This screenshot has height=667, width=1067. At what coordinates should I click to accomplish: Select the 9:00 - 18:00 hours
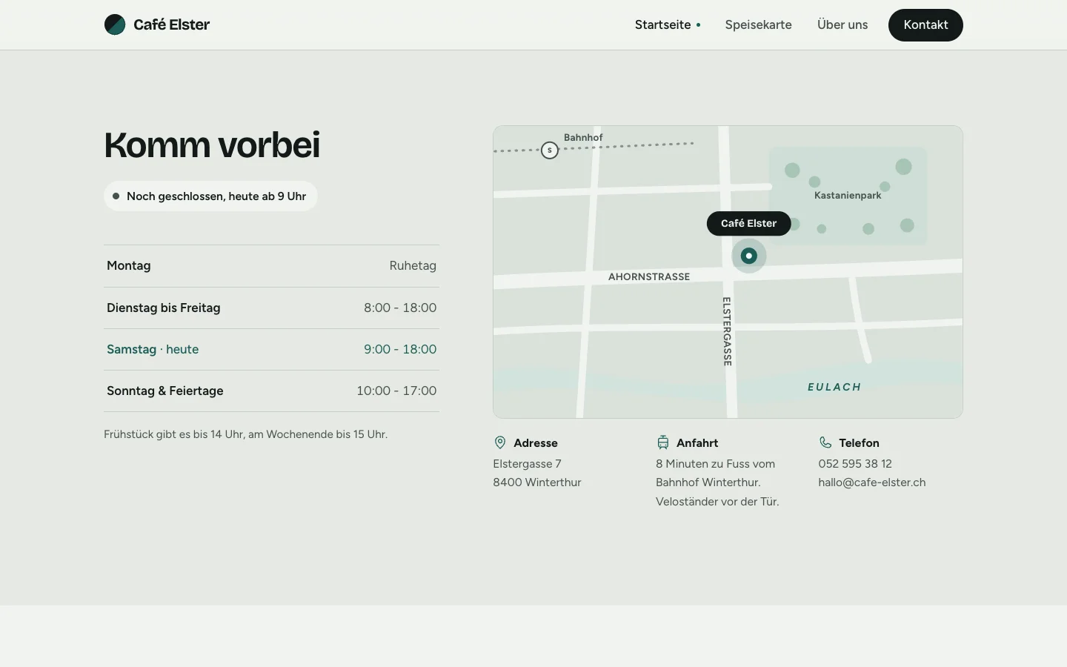tap(400, 349)
